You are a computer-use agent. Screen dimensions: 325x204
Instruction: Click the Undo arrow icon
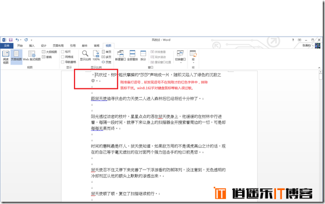click(17, 40)
